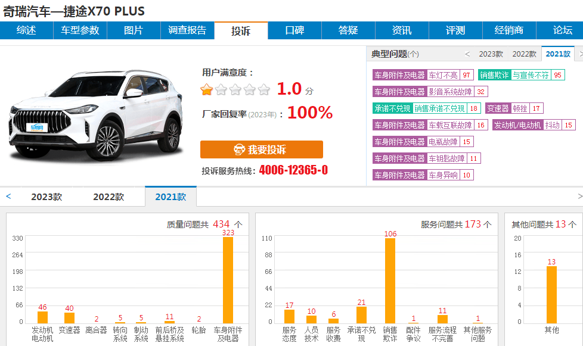The width and height of the screenshot is (583, 346).
Task: Click the last empty rating star
Action: point(264,89)
